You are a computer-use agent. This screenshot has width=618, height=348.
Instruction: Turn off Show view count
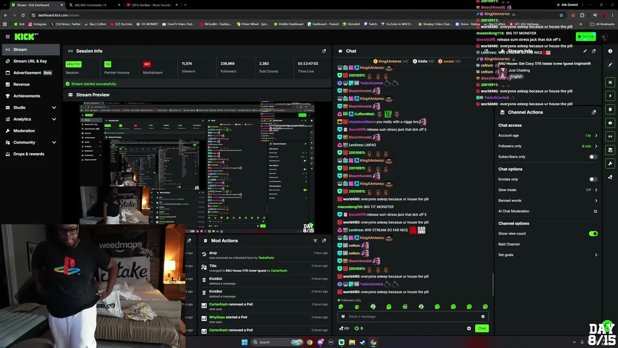(x=593, y=233)
